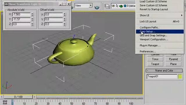Click the Offset X spinner arrows
This screenshot has height=105, width=186.
[65, 15]
